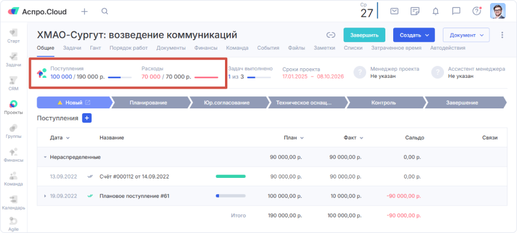
Task: Click the Завершить button
Action: [x=364, y=35]
